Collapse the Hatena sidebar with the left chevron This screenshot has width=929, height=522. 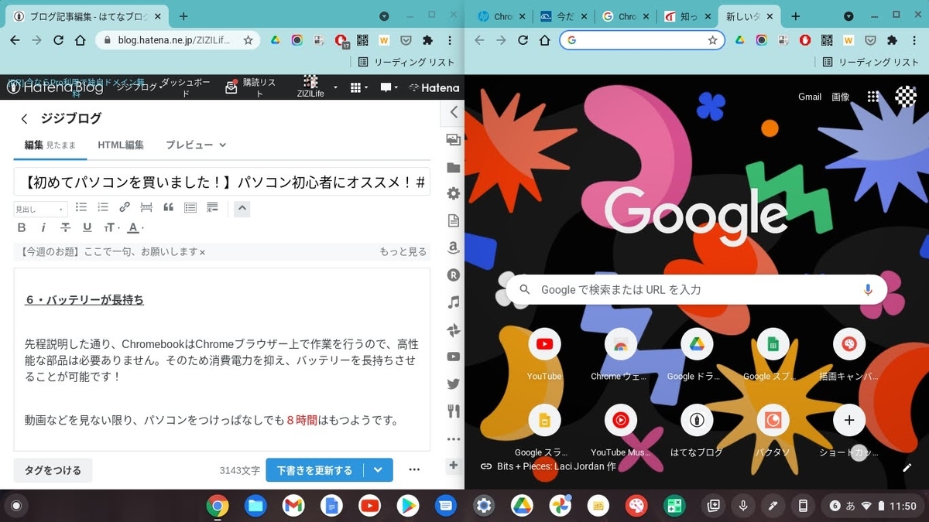tap(454, 113)
